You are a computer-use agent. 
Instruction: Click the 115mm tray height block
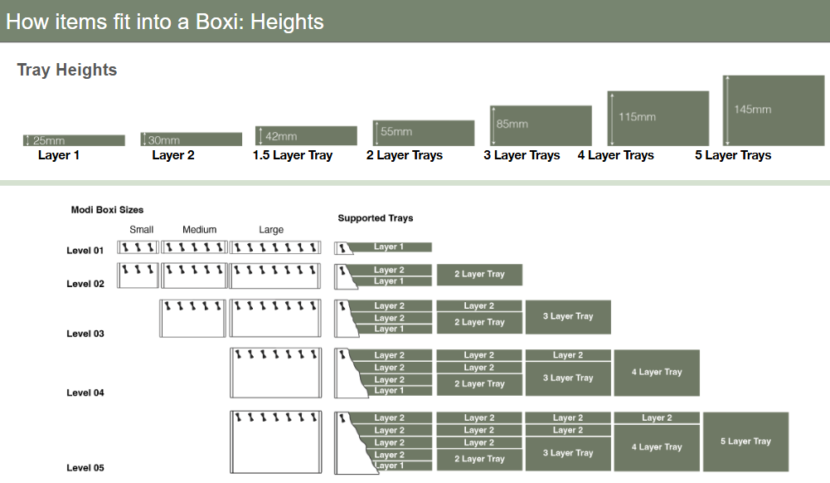[x=658, y=118]
